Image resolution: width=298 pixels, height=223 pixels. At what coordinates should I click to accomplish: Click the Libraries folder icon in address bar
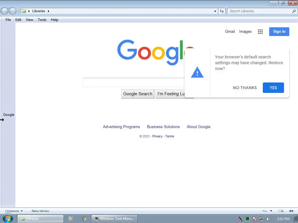24,11
